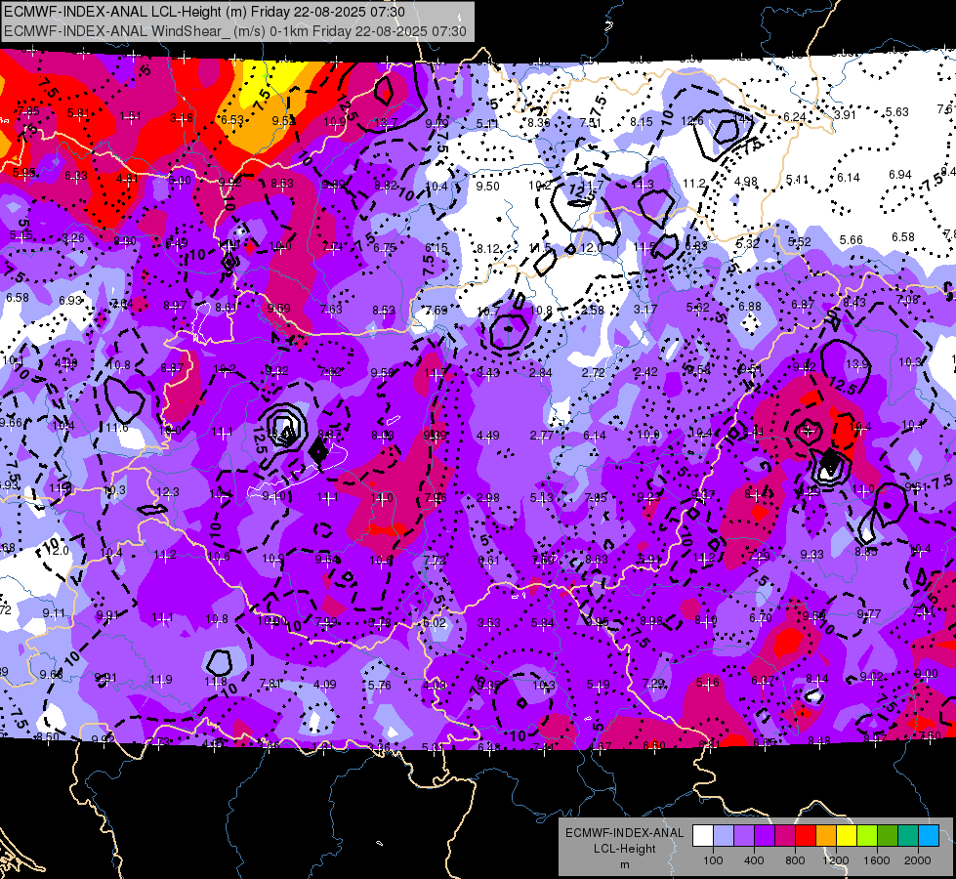This screenshot has width=956, height=879.
Task: Click the map value '5.52'
Action: click(x=800, y=241)
